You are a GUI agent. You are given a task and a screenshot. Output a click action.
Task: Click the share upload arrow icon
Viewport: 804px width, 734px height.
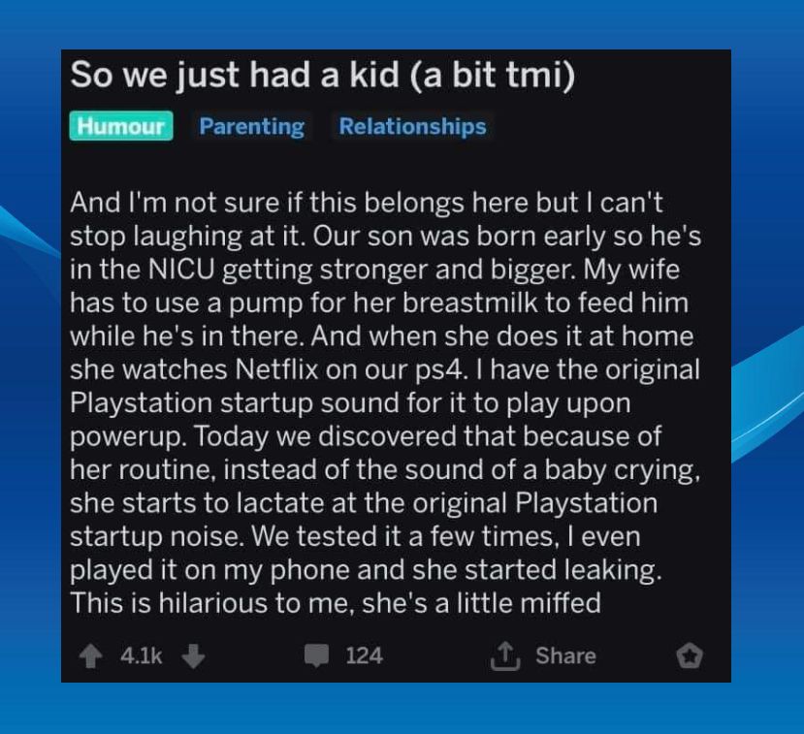(506, 656)
